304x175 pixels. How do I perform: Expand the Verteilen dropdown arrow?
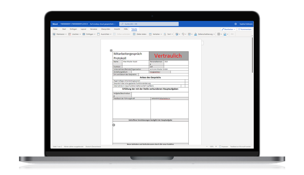[161, 34]
